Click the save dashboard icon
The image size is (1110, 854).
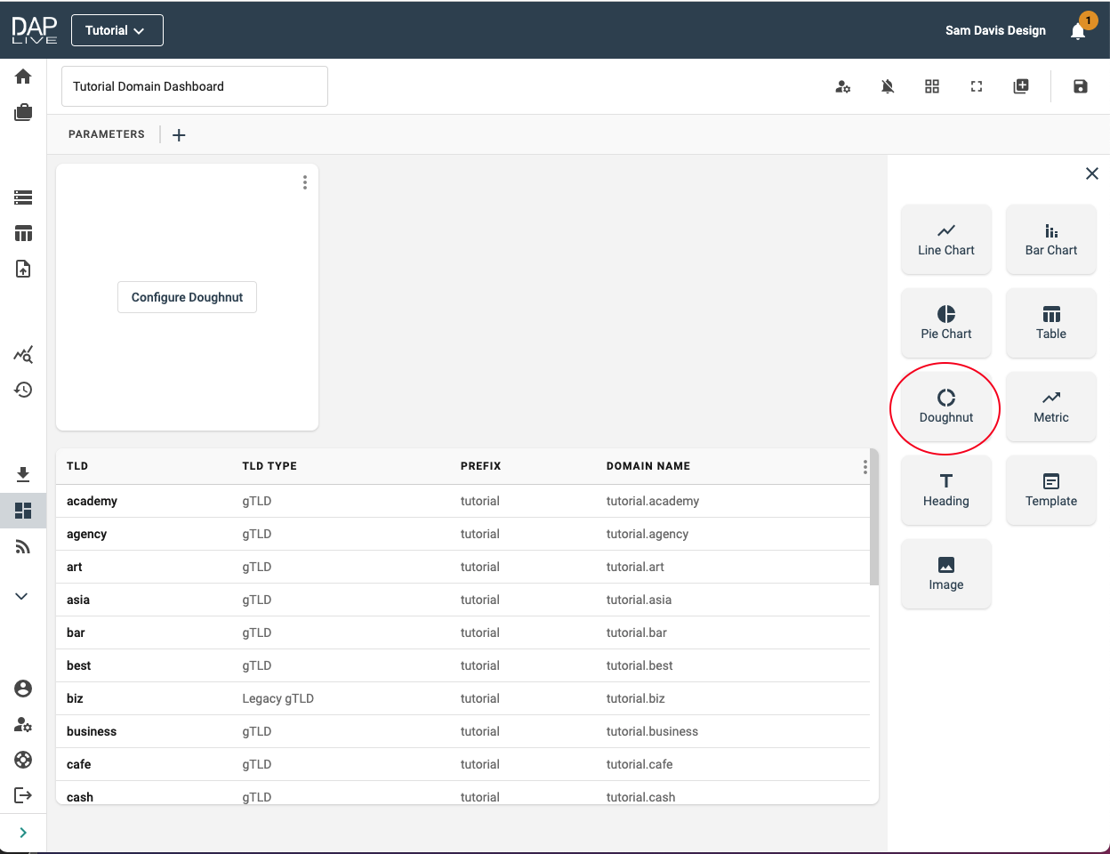click(x=1080, y=86)
